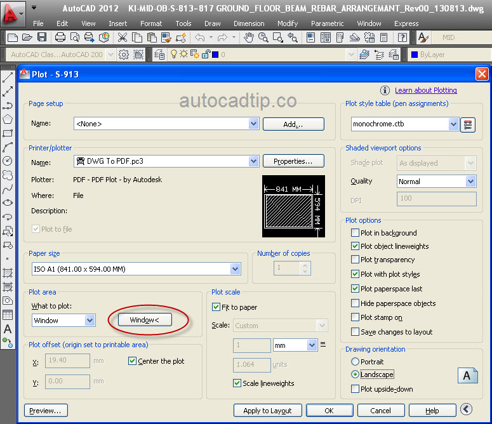Open the Modify menu
Screen dimensions: 492x424
pos(288,23)
